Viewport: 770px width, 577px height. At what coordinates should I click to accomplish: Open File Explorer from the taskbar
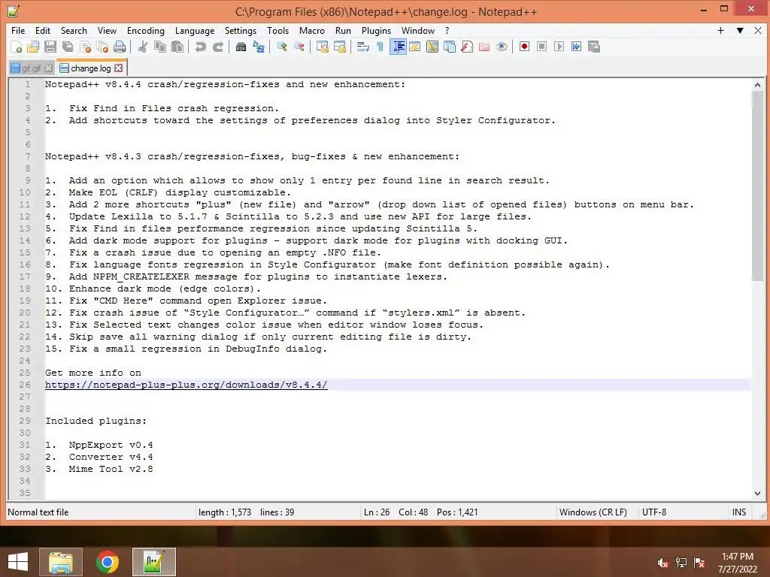click(61, 562)
